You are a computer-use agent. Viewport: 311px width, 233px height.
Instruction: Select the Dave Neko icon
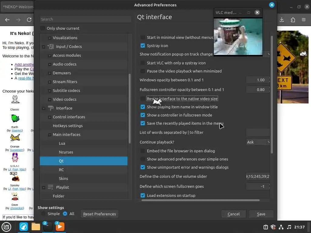coord(15,196)
